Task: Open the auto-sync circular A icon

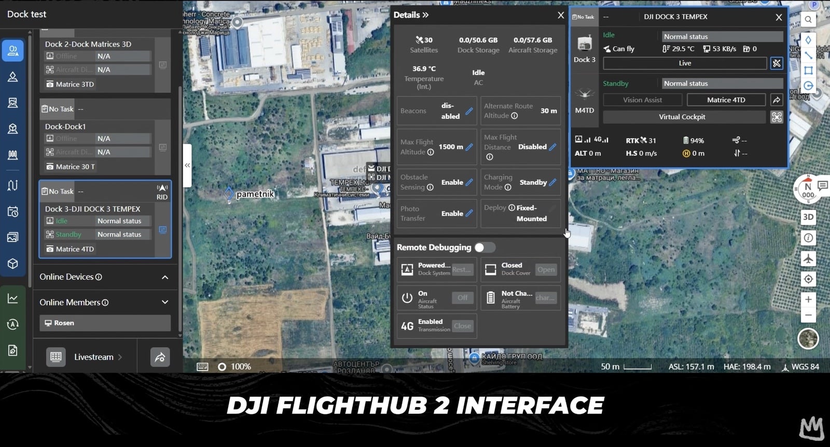Action: [x=12, y=324]
